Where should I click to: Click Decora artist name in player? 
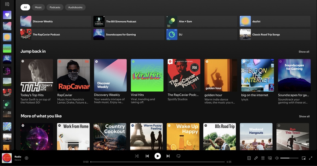(x=18, y=160)
